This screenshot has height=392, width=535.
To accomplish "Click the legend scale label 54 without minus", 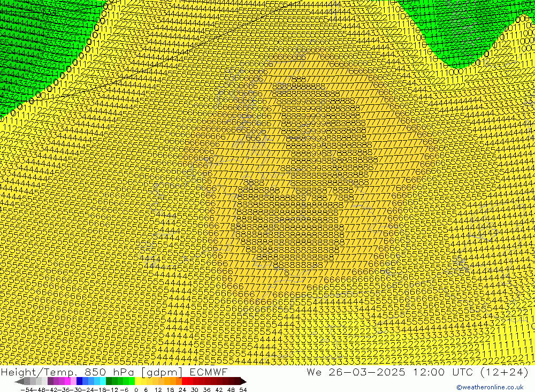I will 243,390.
